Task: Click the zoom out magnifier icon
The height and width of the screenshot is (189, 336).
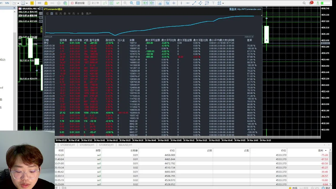Action: (x=132, y=3)
